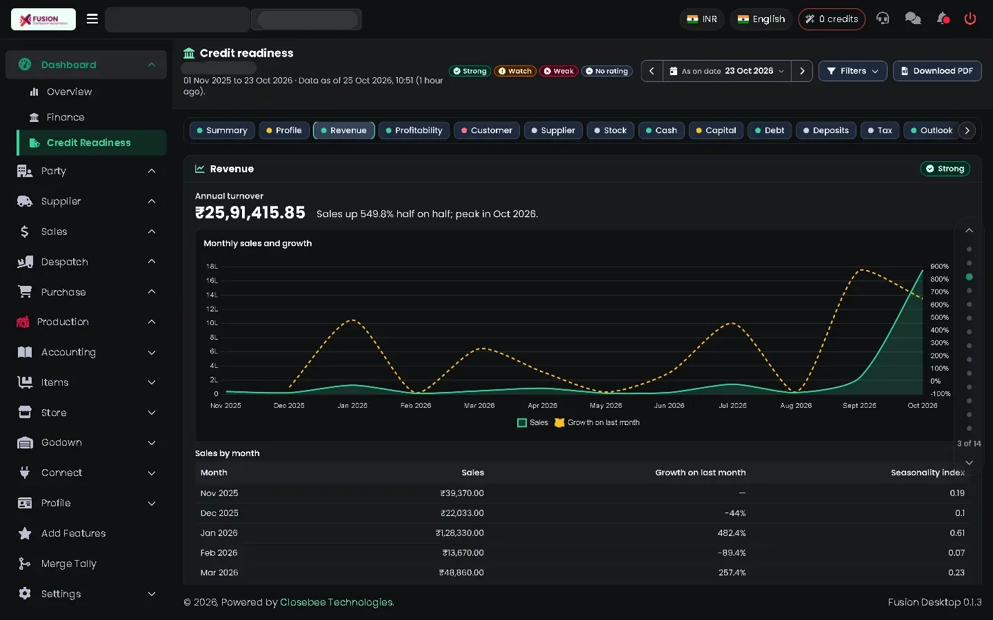Screen dimensions: 993x620
Task: Toggle Growth on last month legend series
Action: (x=597, y=423)
